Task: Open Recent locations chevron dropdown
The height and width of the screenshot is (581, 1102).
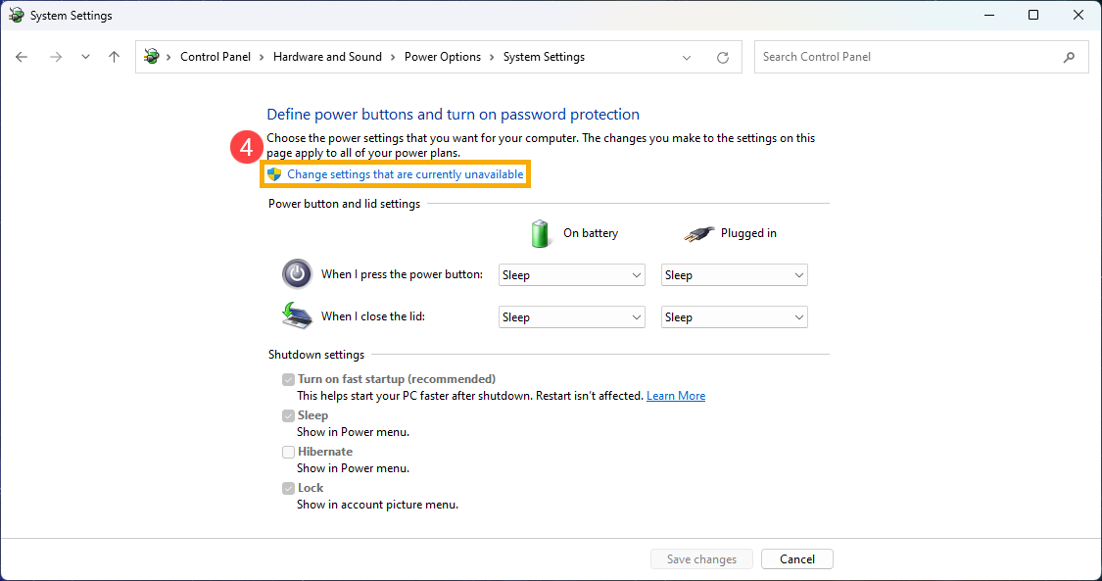Action: (x=85, y=57)
